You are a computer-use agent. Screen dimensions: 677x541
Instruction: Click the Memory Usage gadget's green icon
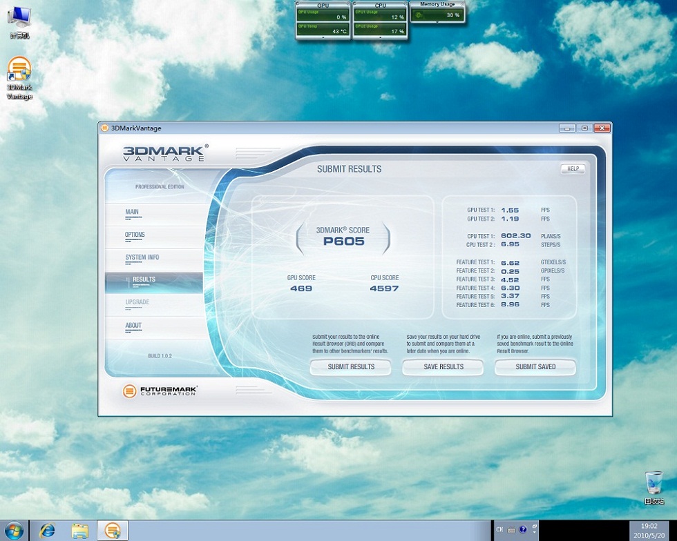pos(419,15)
